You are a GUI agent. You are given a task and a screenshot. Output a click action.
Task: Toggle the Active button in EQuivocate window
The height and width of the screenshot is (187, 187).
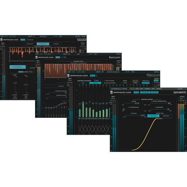click(x=93, y=76)
